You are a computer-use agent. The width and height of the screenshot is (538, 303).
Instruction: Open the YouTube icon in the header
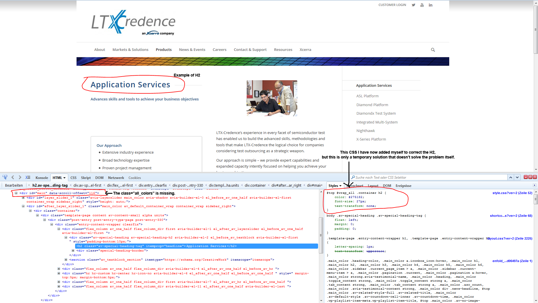click(x=422, y=5)
